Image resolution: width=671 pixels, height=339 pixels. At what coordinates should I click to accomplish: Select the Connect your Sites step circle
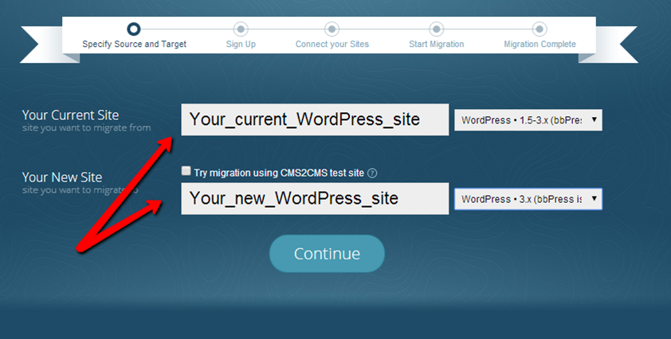click(332, 29)
